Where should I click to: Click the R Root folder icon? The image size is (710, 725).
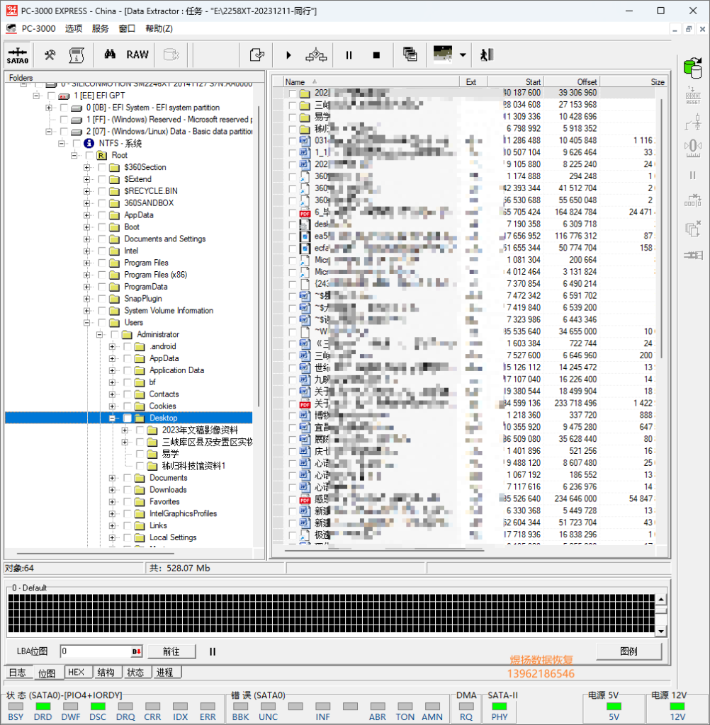102,155
